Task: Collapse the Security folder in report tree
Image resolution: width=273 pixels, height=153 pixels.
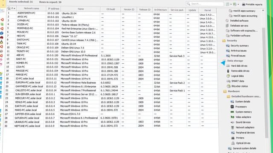Action: tap(224, 41)
